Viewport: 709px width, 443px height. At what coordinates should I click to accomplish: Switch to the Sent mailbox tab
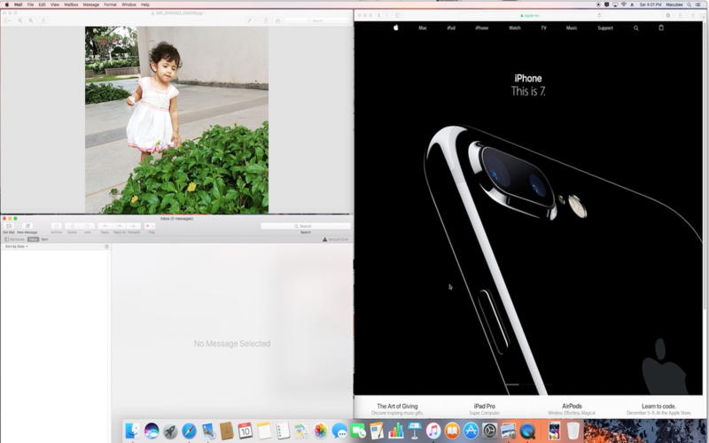pyautogui.click(x=45, y=239)
